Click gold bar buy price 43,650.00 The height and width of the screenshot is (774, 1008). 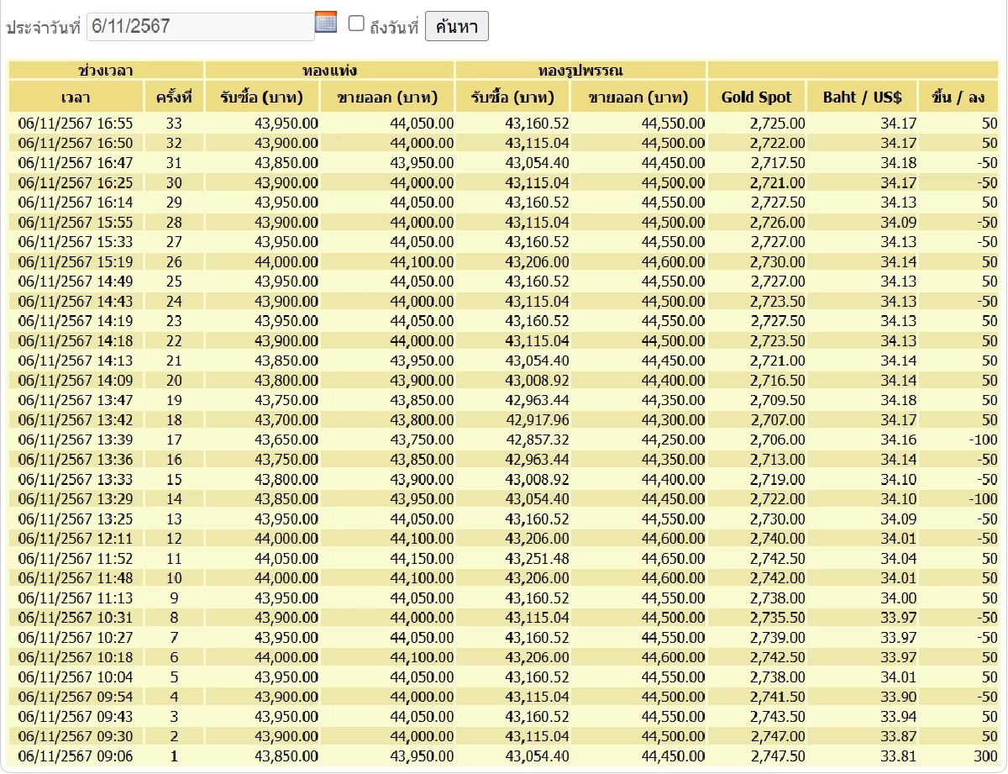286,440
